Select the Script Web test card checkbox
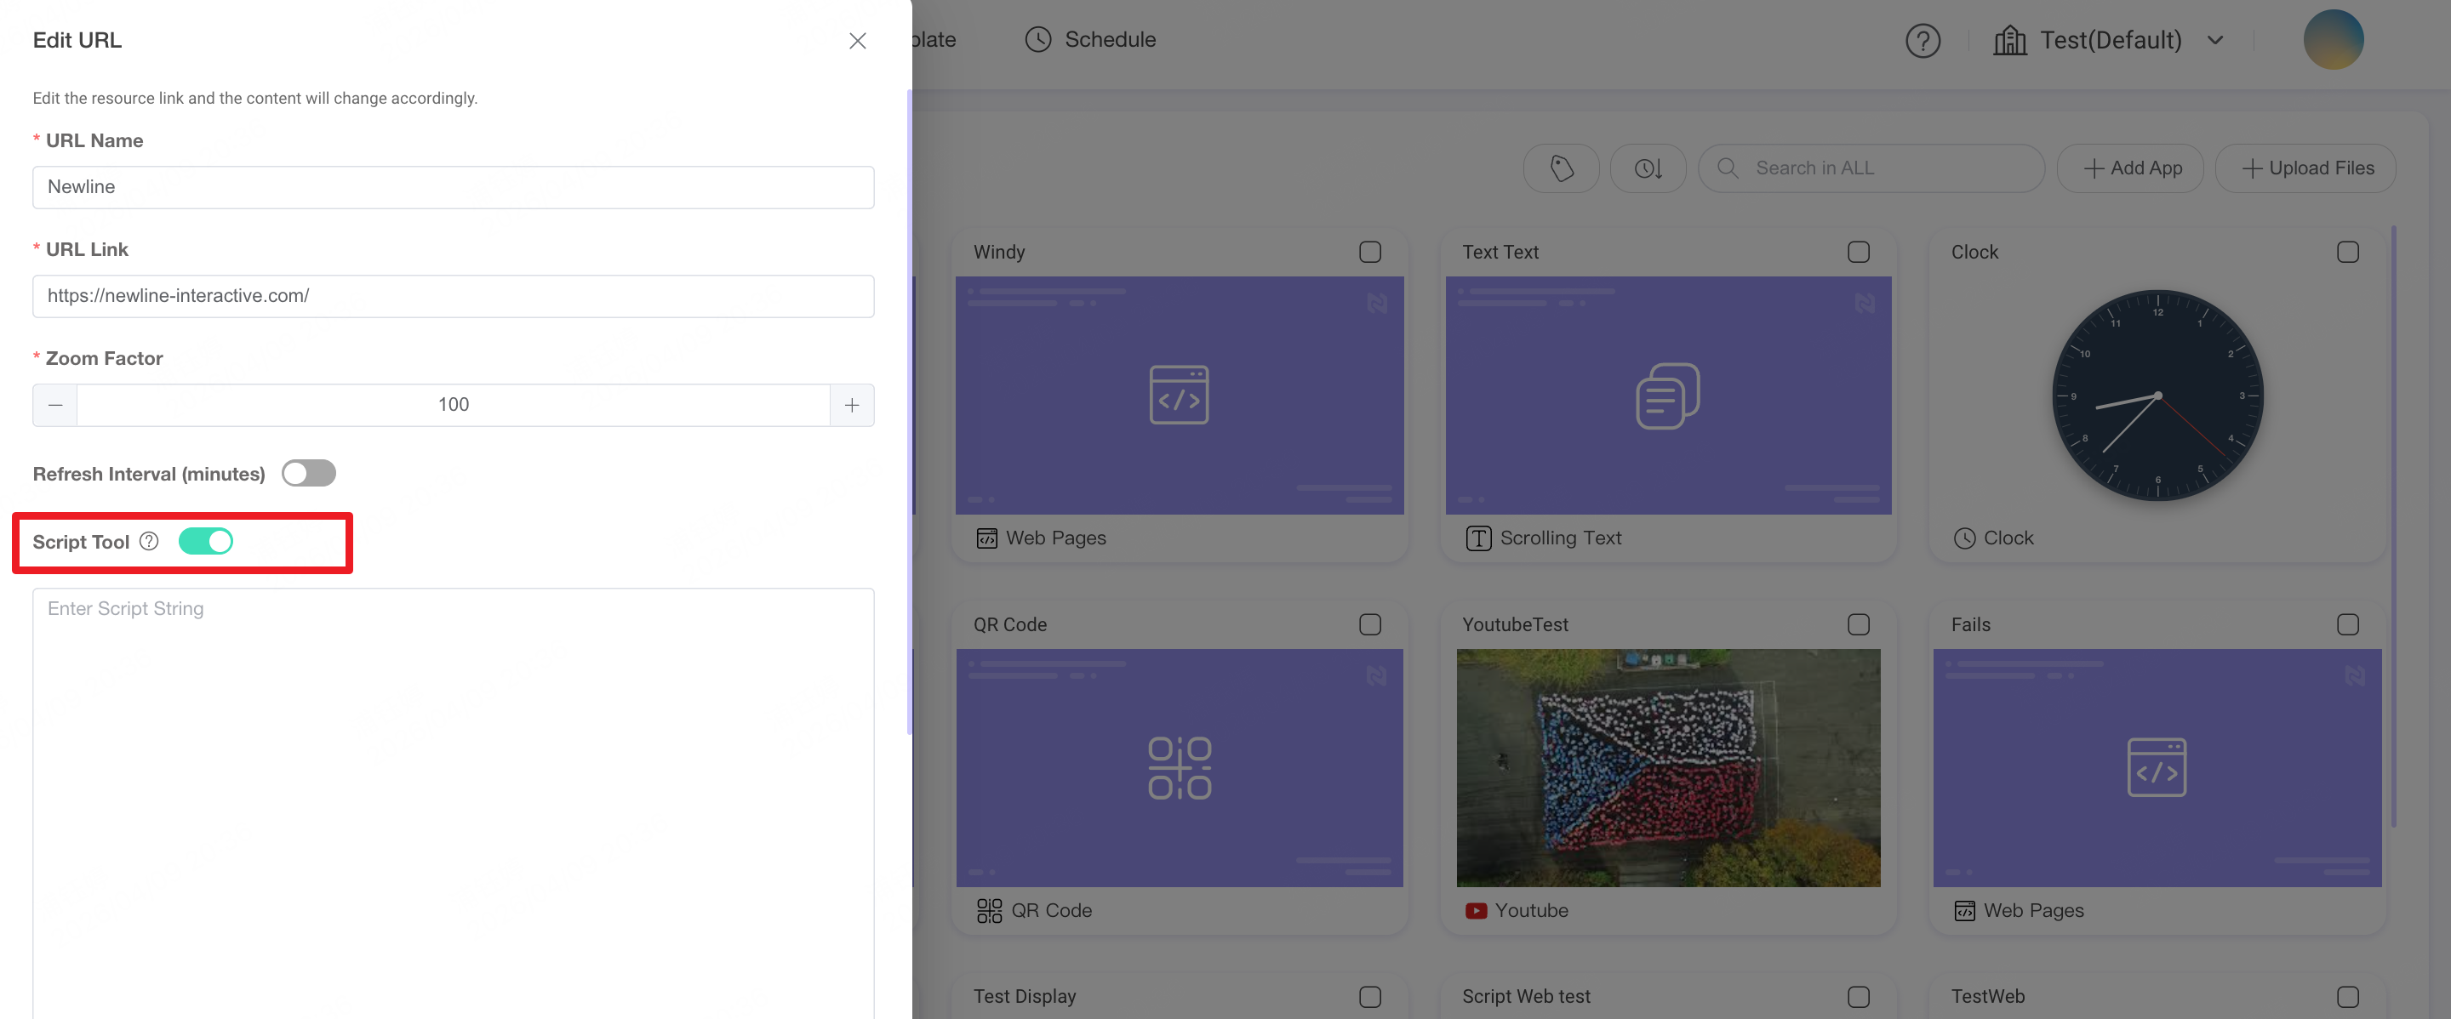Screen dimensions: 2451x1019 (x=1858, y=997)
